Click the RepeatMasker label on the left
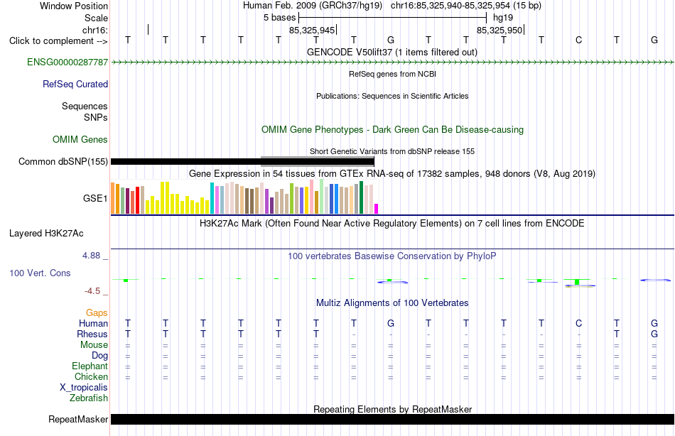675x436 pixels. point(78,419)
